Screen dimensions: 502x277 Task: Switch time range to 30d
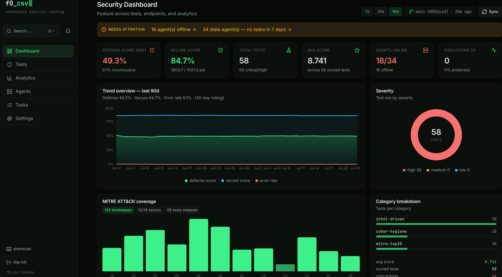point(381,12)
